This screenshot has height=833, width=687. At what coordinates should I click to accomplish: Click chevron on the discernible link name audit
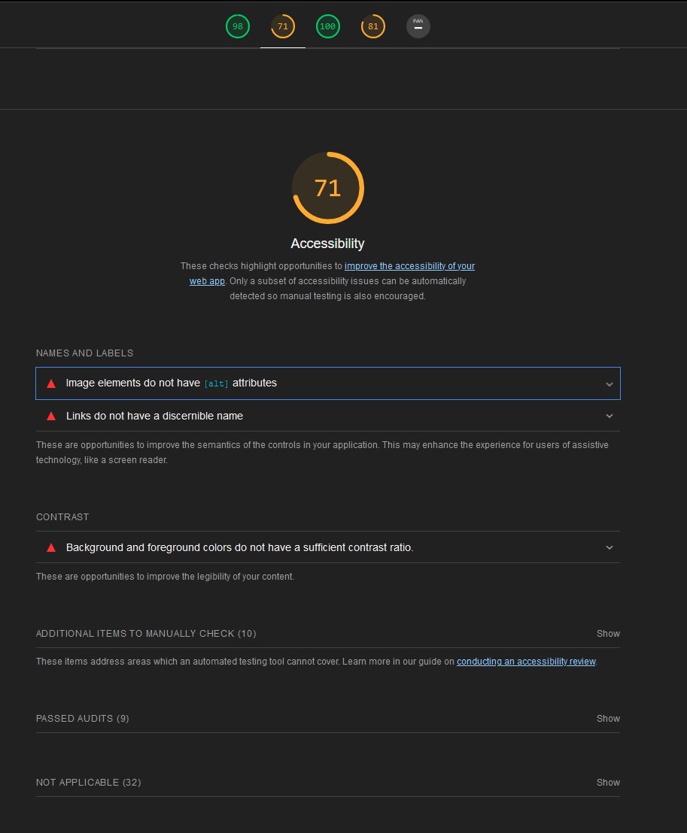pyautogui.click(x=609, y=416)
